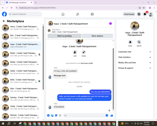Expand the Chat members section

135,57
